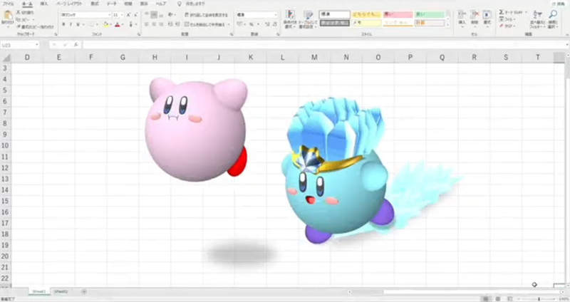
Task: Open the font name dropdown
Action: tap(108, 14)
